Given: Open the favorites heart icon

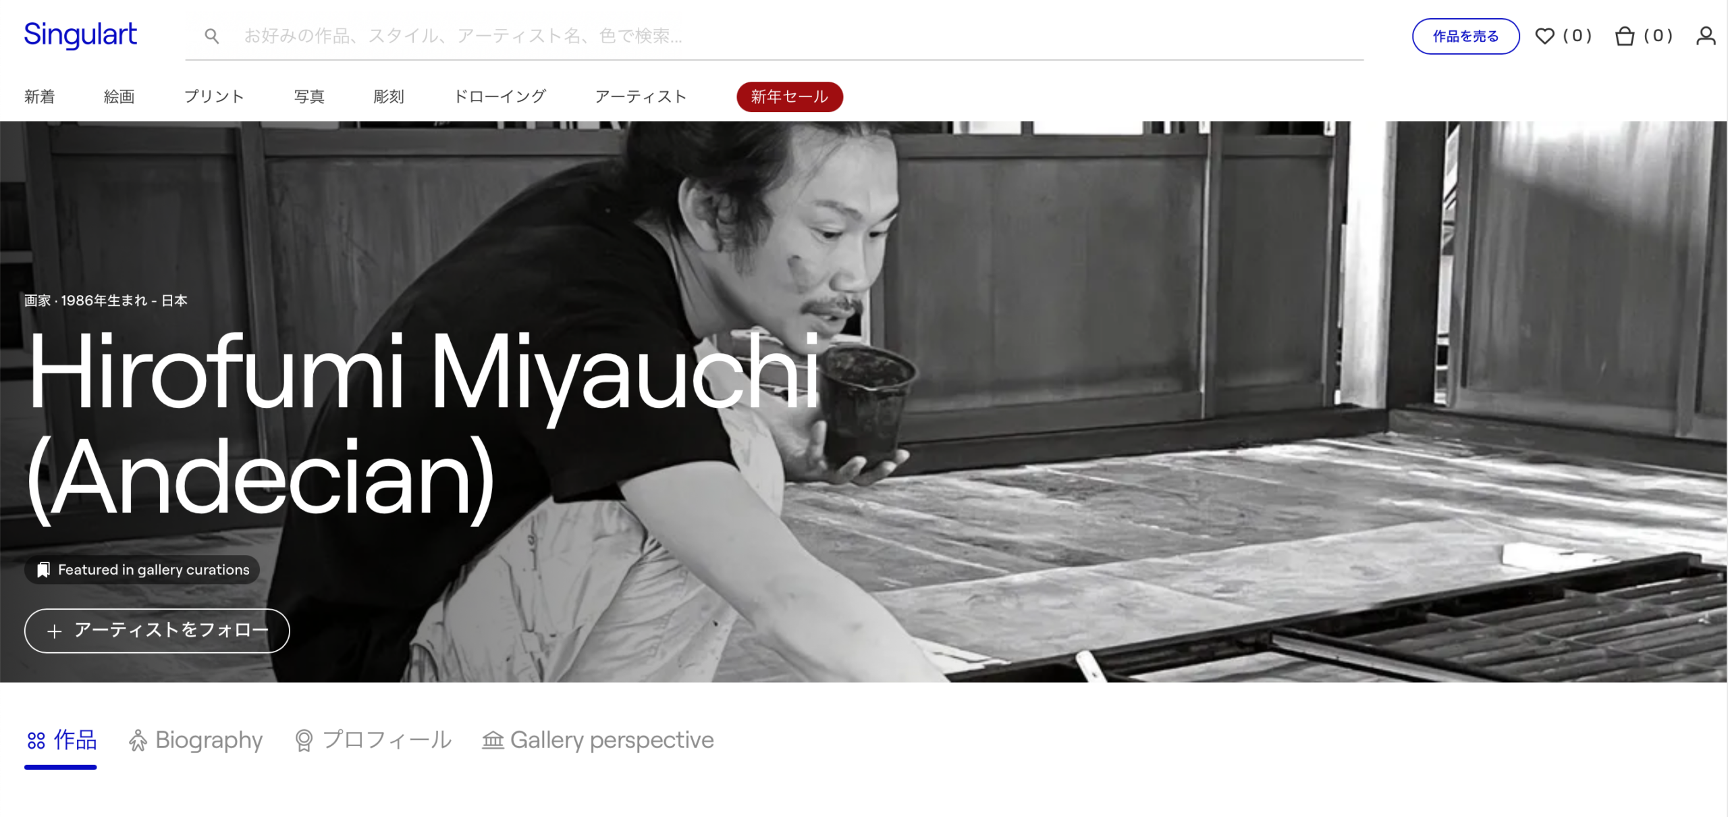Looking at the screenshot, I should pyautogui.click(x=1544, y=36).
